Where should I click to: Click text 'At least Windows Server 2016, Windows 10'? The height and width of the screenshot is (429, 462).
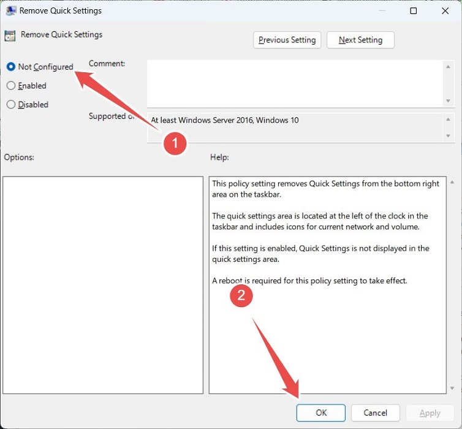(x=224, y=120)
